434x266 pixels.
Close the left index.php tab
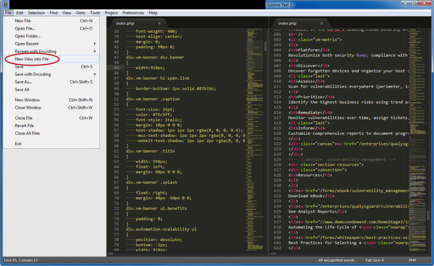click(159, 23)
